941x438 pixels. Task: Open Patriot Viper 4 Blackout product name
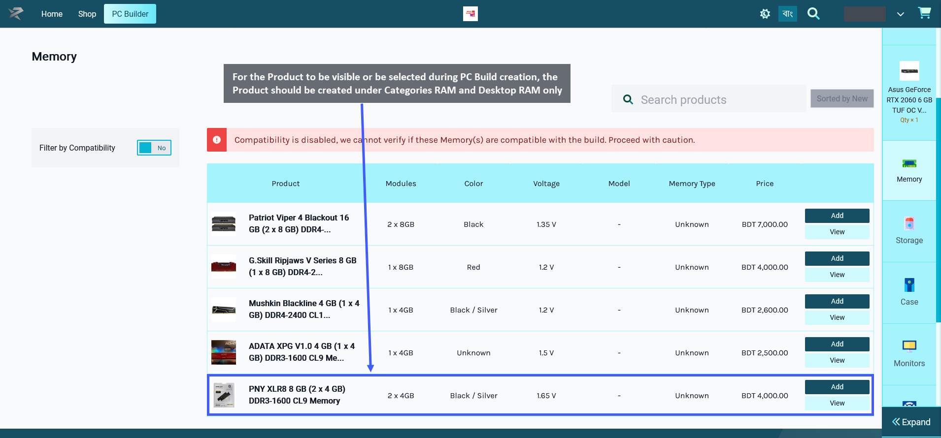[299, 223]
